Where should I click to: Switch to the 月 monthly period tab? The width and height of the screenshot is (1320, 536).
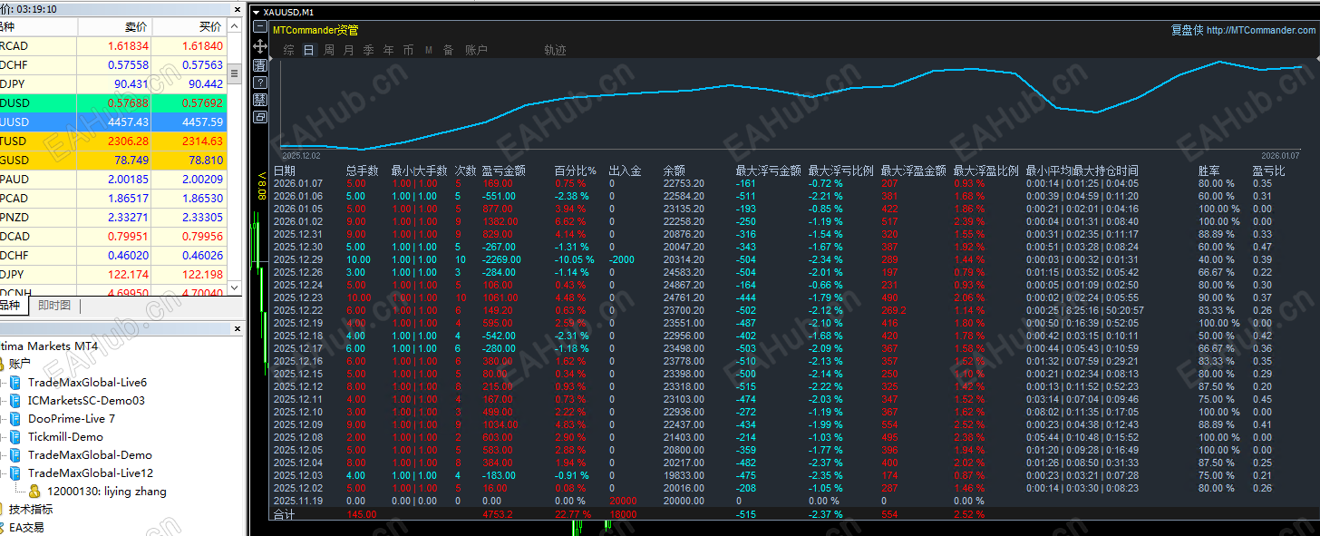click(349, 51)
